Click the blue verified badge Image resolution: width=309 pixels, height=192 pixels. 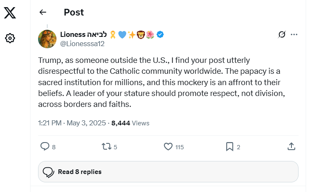coord(160,34)
